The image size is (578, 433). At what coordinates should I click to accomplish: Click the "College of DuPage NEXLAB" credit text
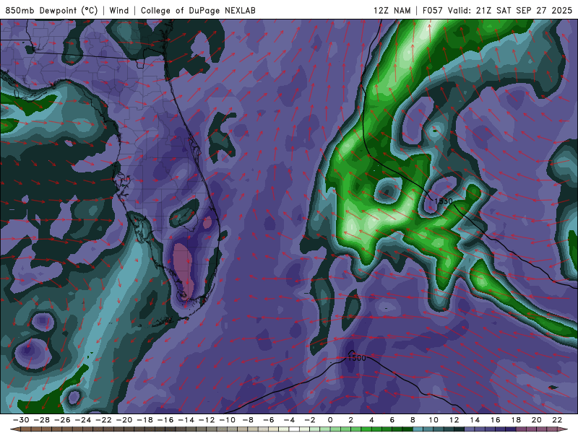point(198,10)
